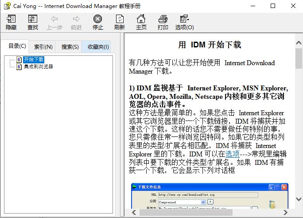Click the horizontal scrollbar thumb
303x218 pixels.
[186, 212]
